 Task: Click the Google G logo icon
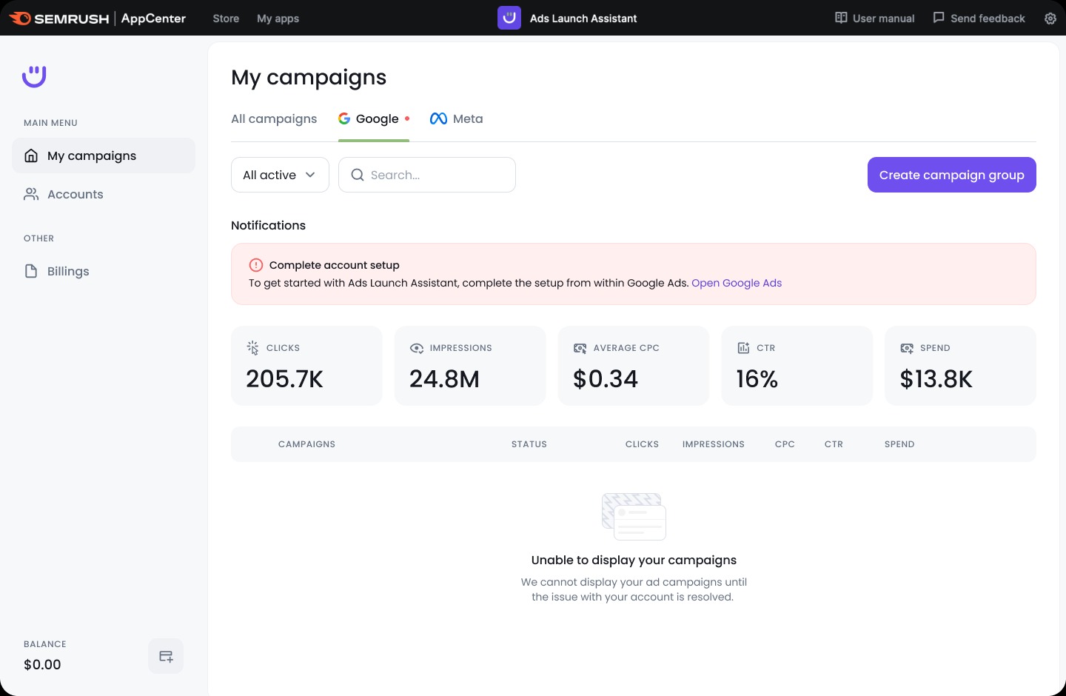coord(344,118)
